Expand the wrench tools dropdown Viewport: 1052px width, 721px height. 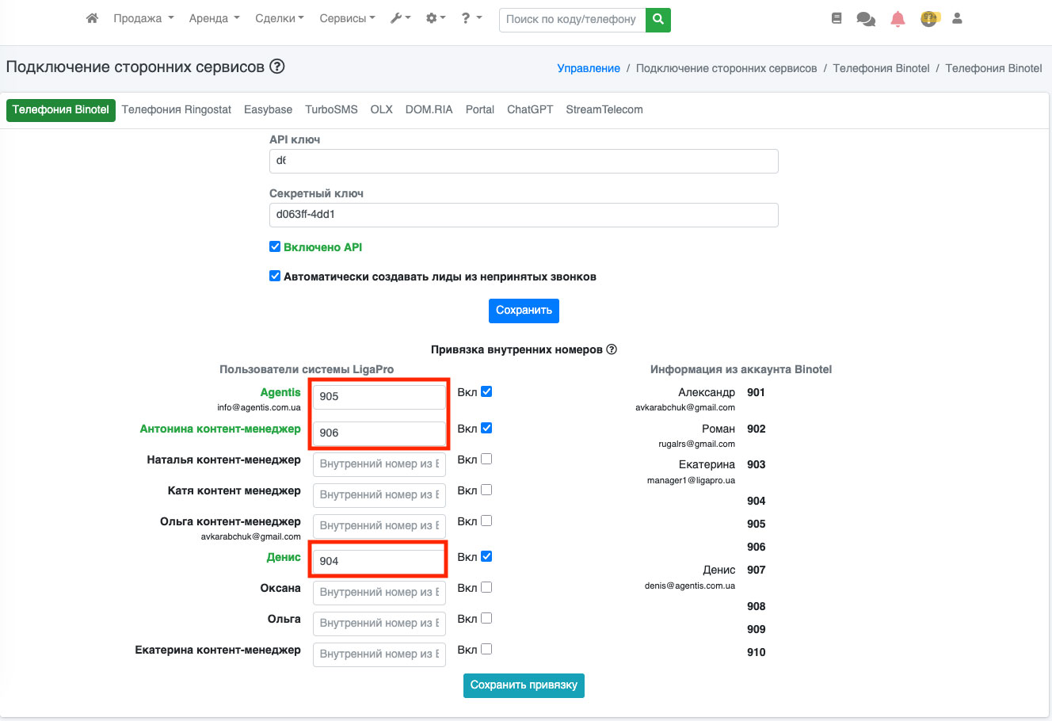tap(400, 18)
